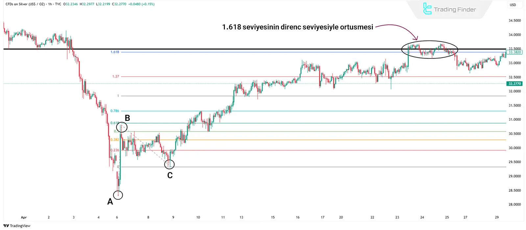Click the black horizontal resistance line
This screenshot has height=230, width=526.
pyautogui.click(x=230, y=49)
